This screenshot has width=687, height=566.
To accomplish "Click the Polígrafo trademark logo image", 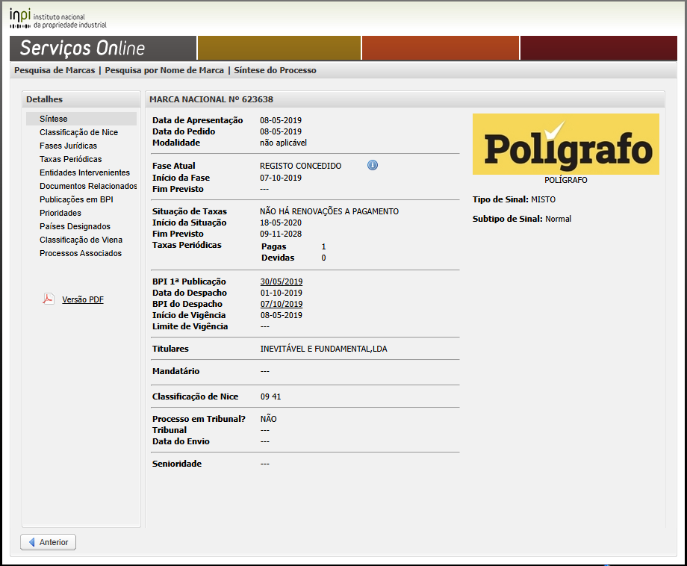I will (565, 144).
